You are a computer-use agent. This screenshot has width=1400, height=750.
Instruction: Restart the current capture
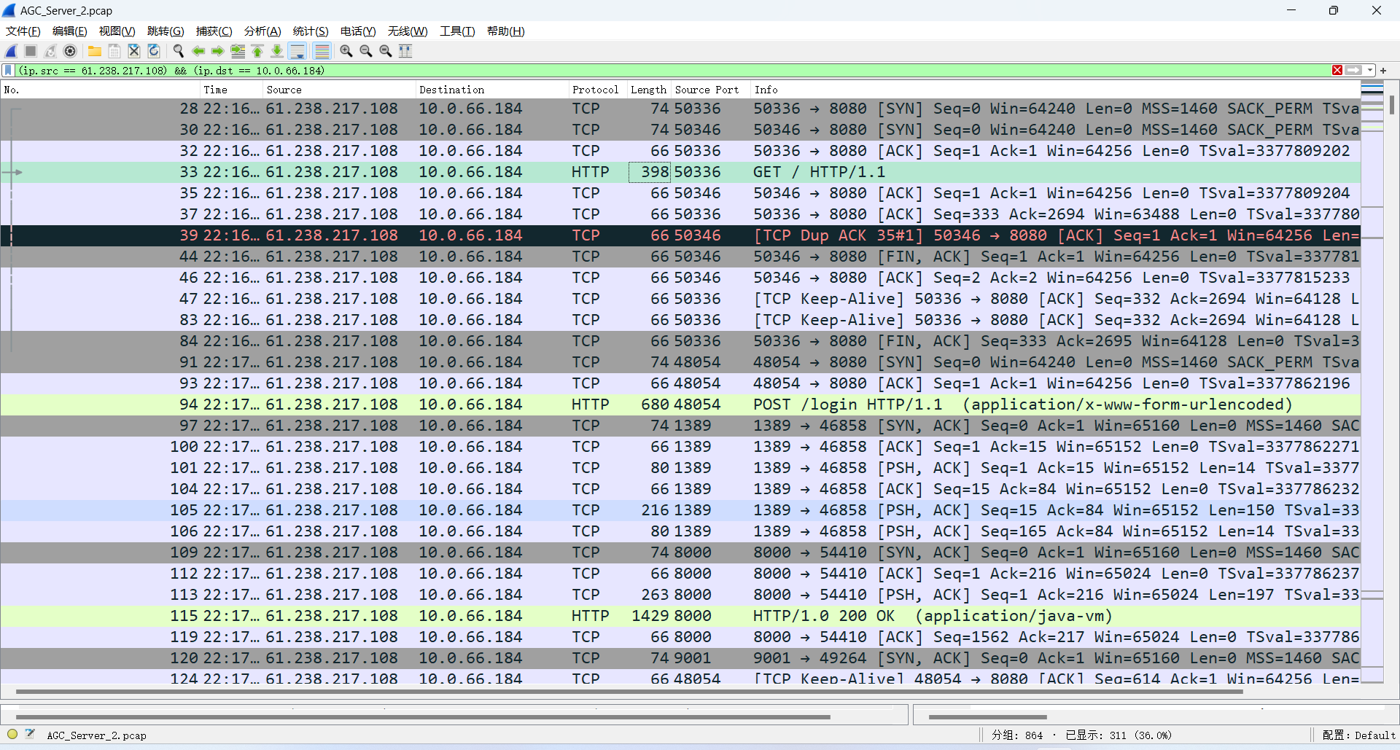click(50, 51)
